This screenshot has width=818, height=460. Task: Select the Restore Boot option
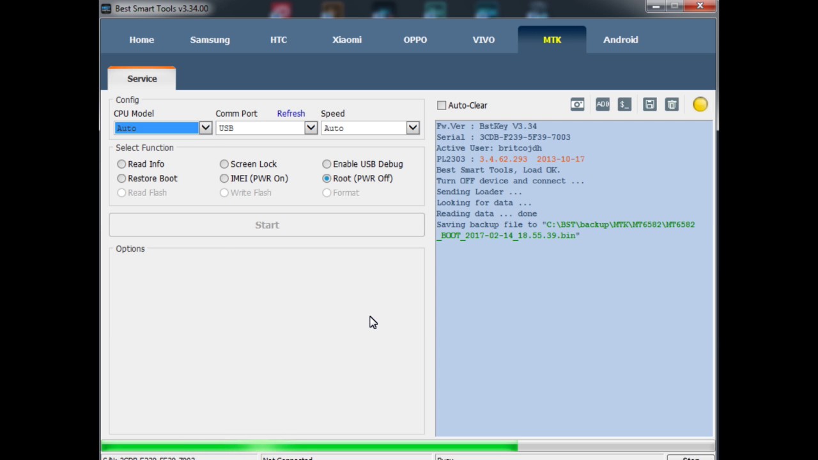pyautogui.click(x=121, y=178)
